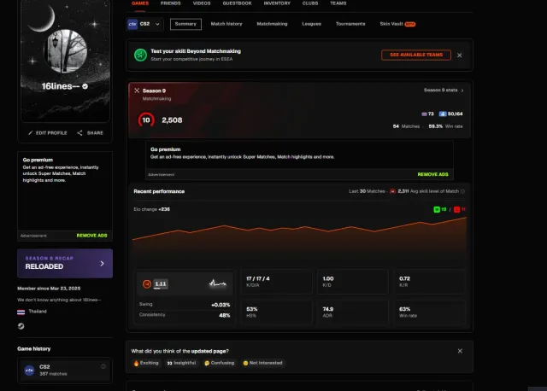
Task: Open Season 9 stats link
Action: point(444,90)
